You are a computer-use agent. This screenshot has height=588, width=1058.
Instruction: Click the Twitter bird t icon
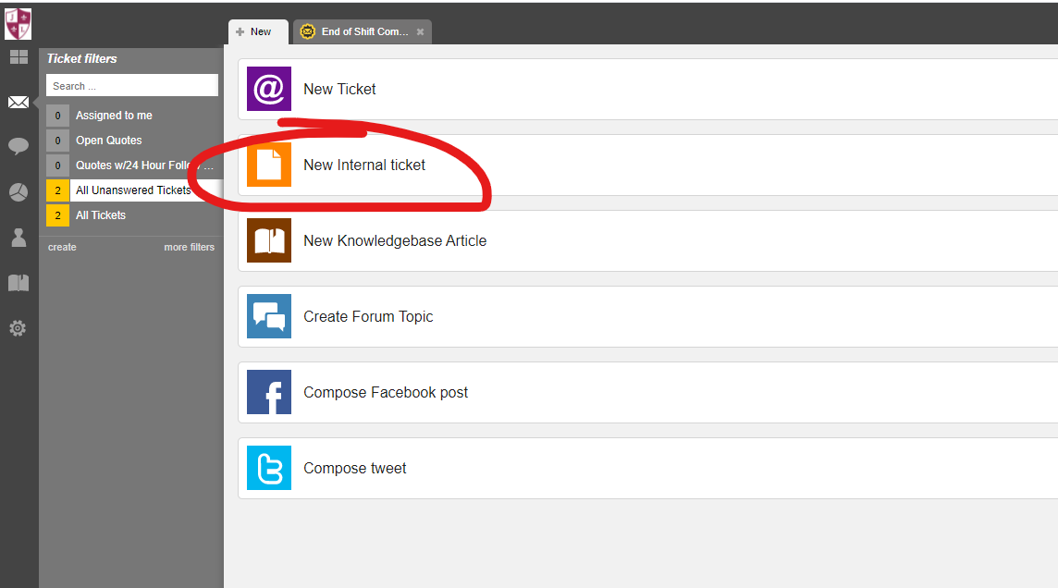tap(269, 468)
